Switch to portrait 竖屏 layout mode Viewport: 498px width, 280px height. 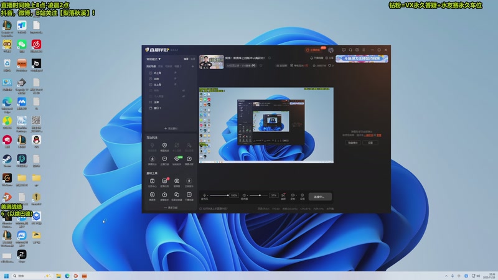[193, 59]
